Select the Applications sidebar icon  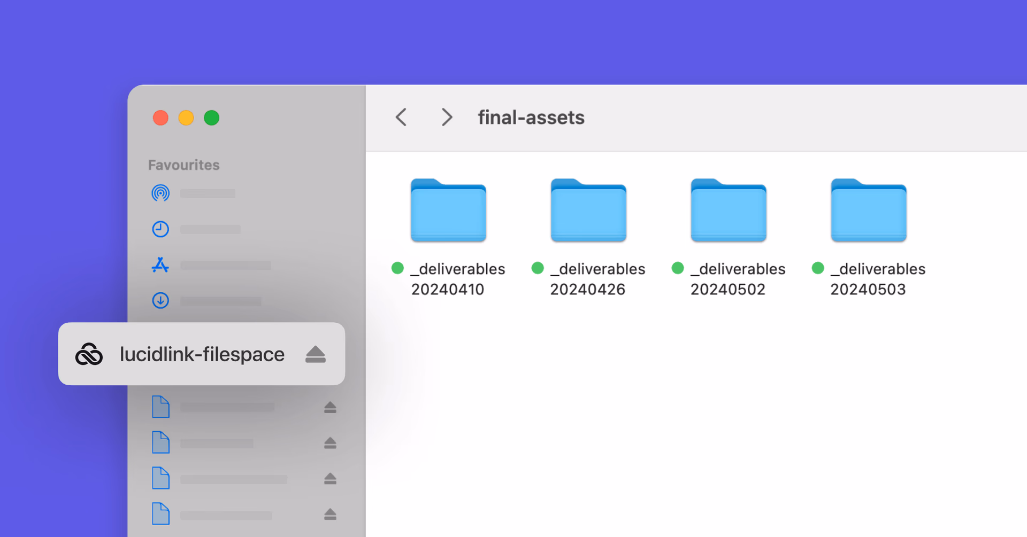pyautogui.click(x=160, y=265)
